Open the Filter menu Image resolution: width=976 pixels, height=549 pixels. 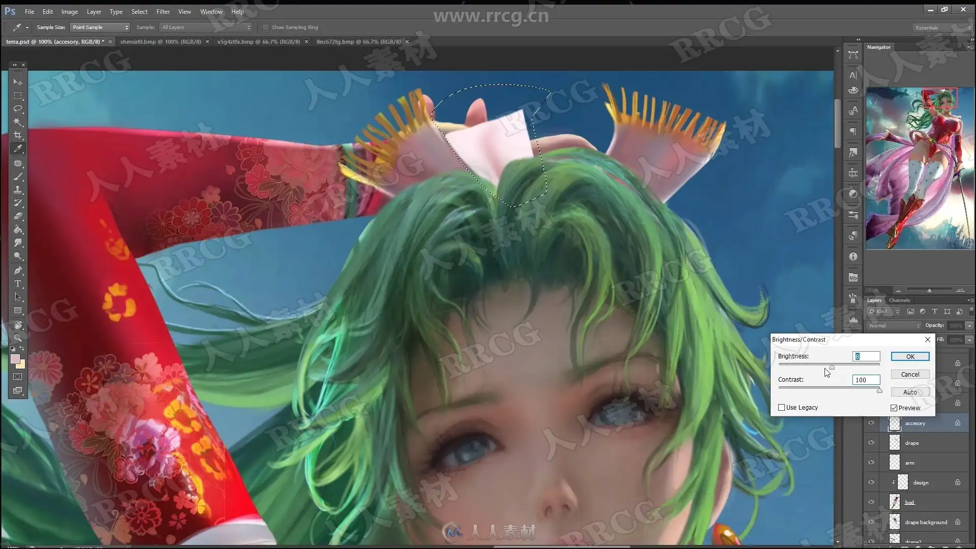(x=163, y=11)
